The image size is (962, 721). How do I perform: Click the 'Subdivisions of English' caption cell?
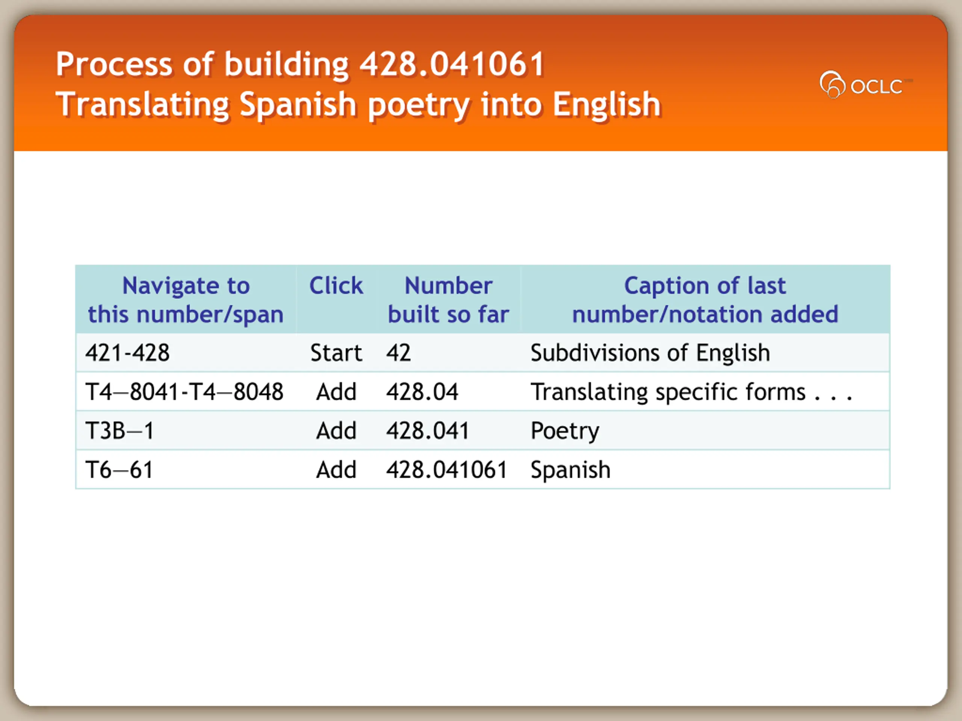650,353
